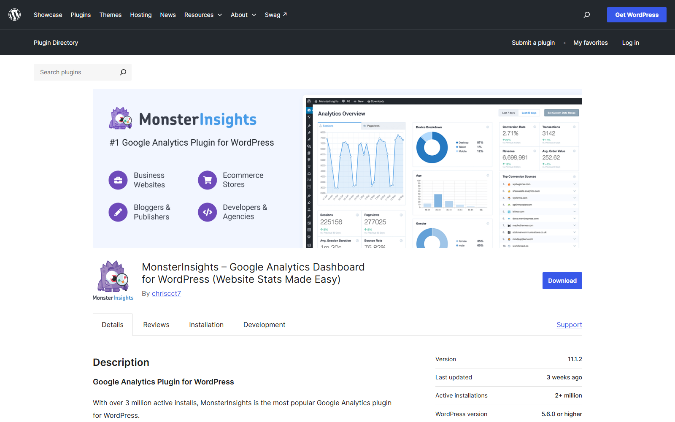This screenshot has width=675, height=422.
Task: Open the Swag external link
Action: (276, 15)
